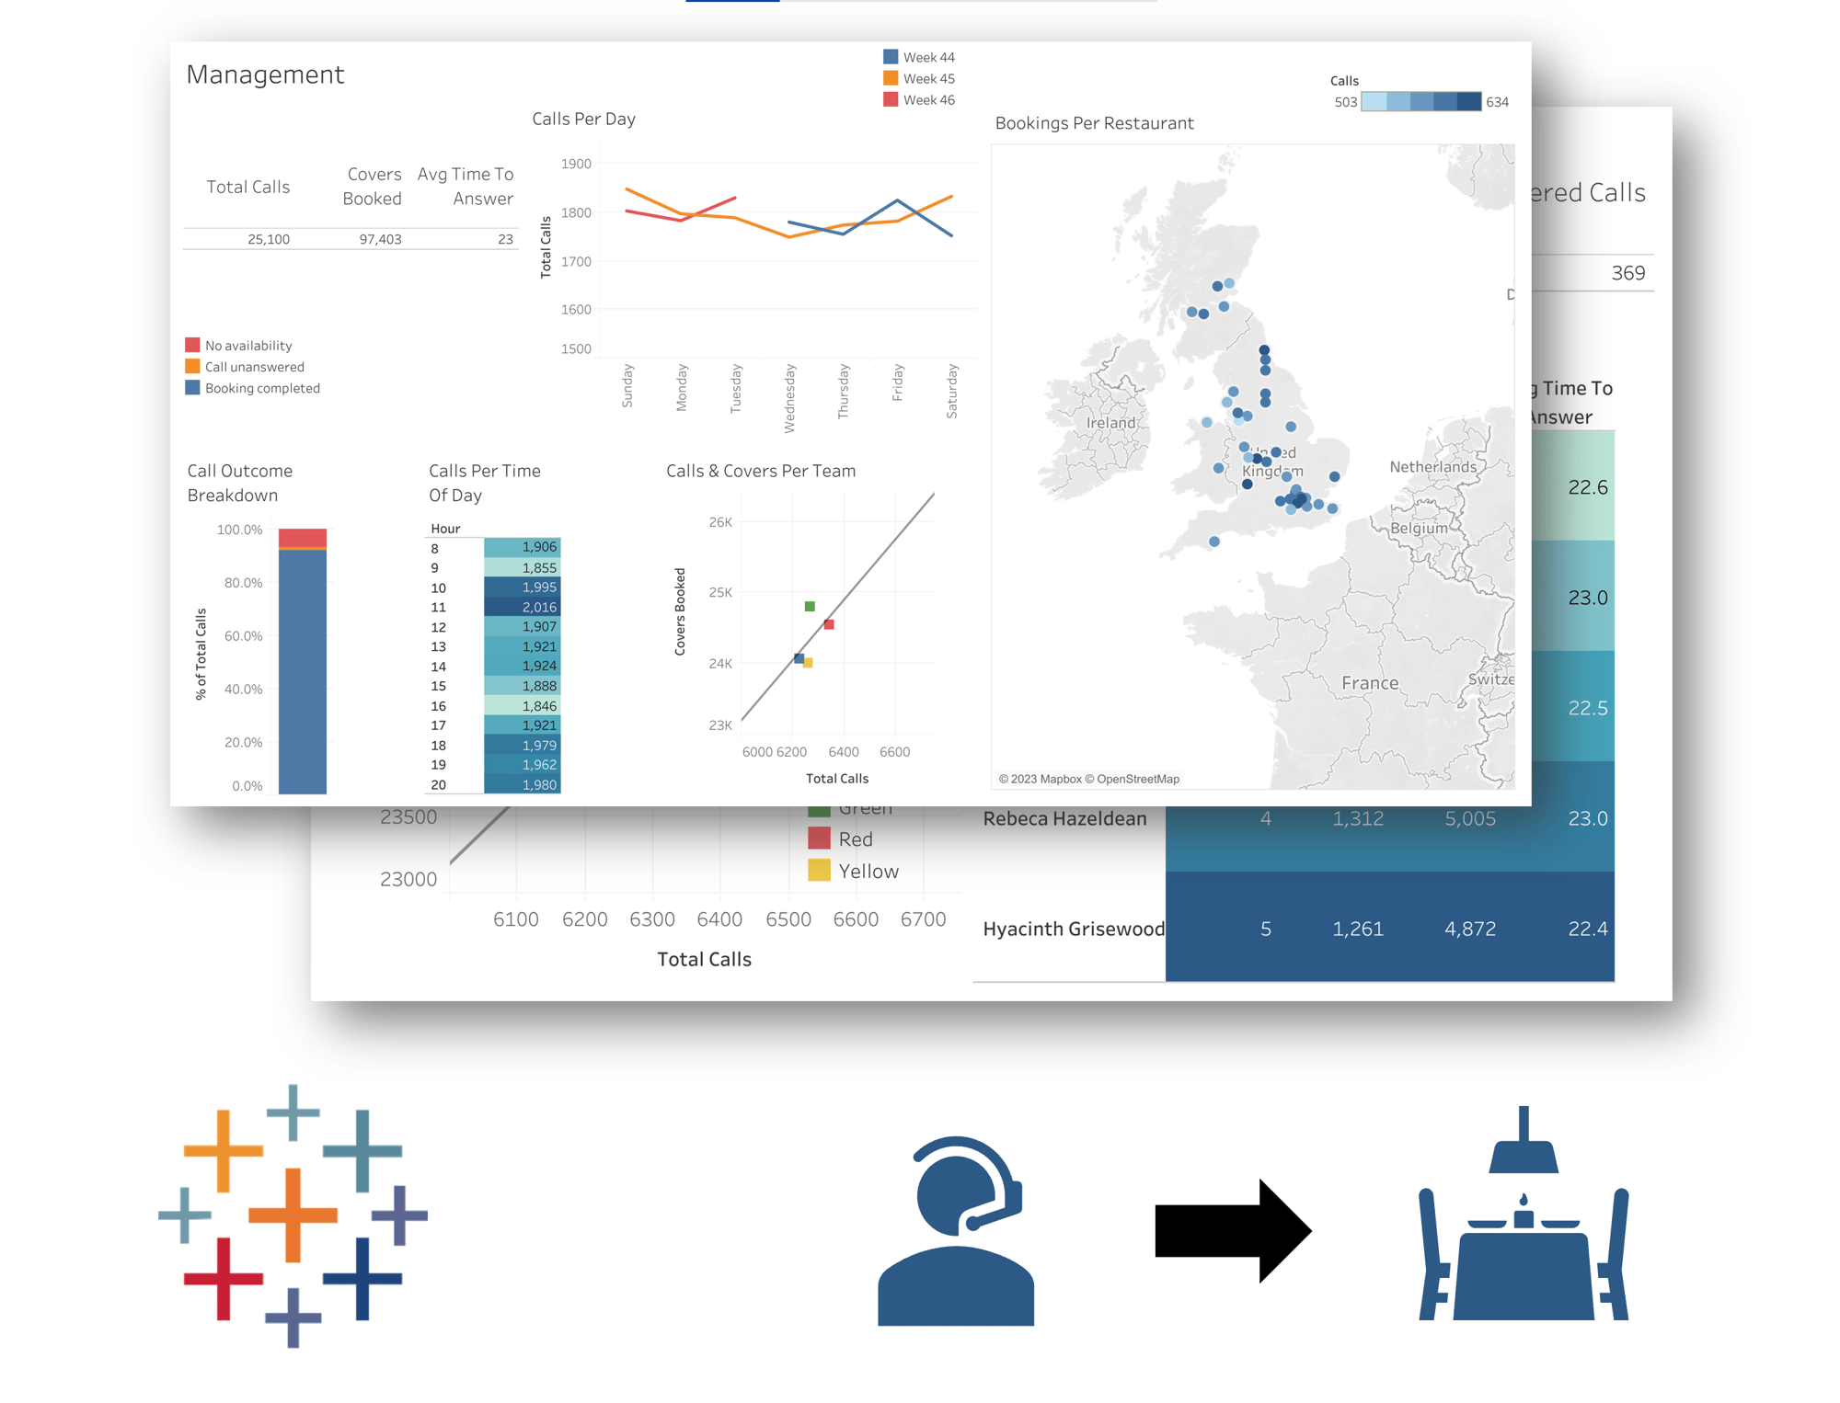Screen dimensions: 1840x1403
Task: Click the Total Calls axis label in back window
Action: coord(704,959)
